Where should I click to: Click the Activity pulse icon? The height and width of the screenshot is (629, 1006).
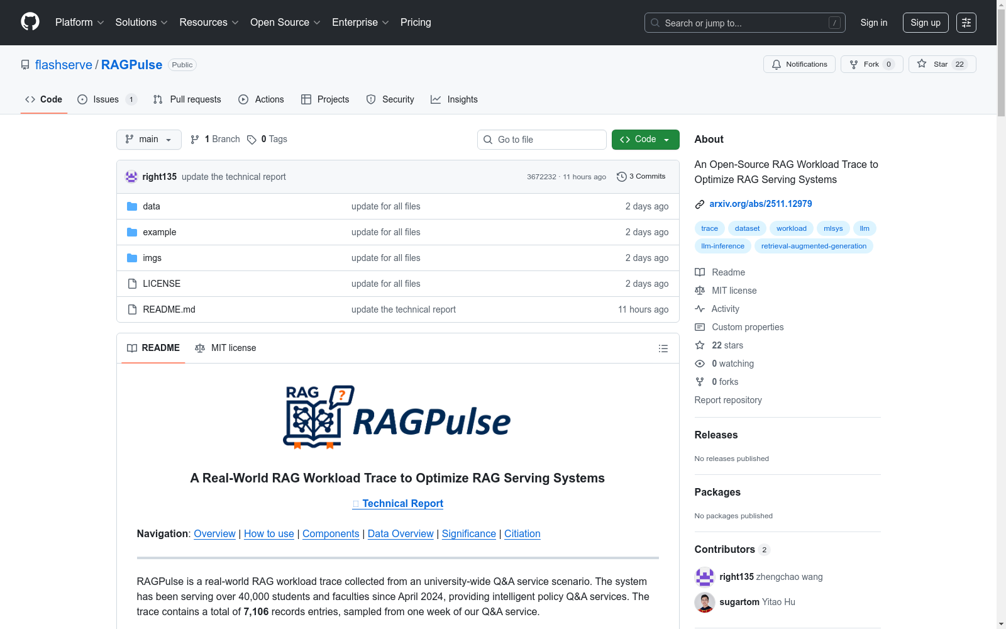(700, 309)
